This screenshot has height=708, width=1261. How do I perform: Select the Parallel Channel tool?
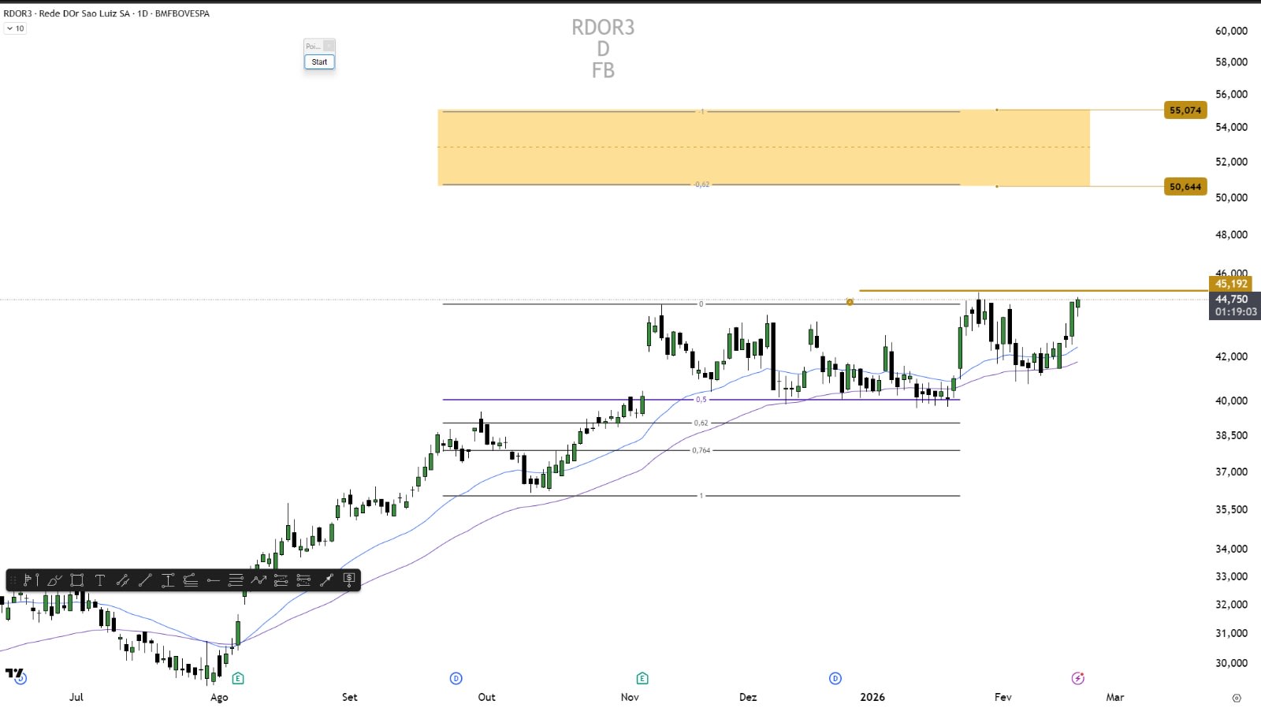tap(123, 580)
